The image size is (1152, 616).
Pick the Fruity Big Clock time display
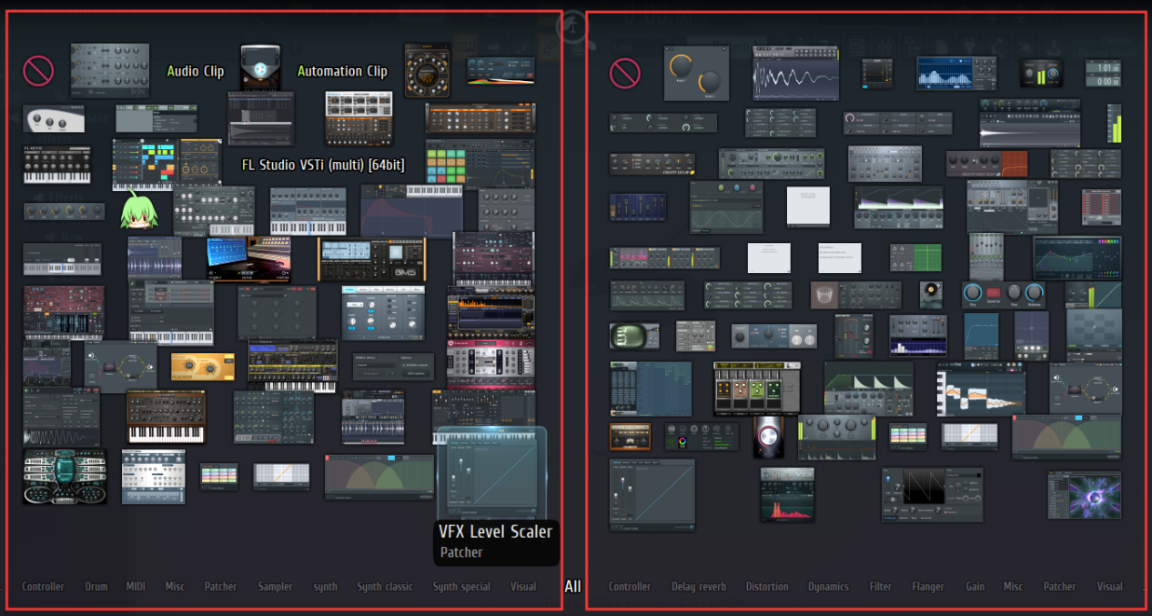click(1103, 74)
